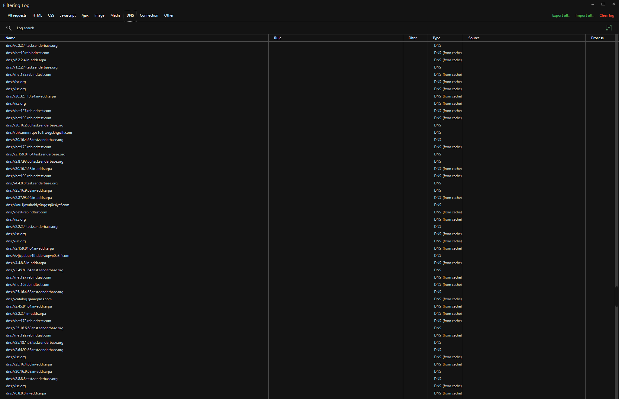Click the Rule column header
The image size is (619, 399).
pos(277,38)
